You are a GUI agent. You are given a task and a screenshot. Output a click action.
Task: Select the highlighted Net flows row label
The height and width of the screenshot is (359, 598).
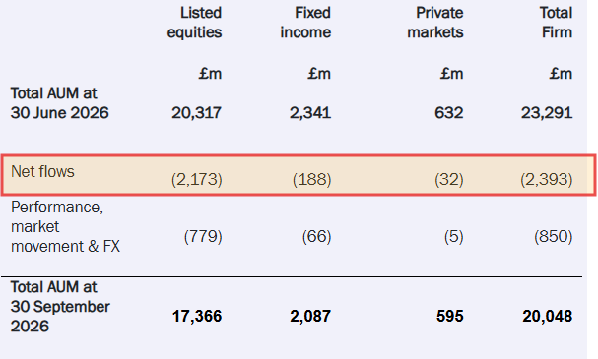point(42,172)
